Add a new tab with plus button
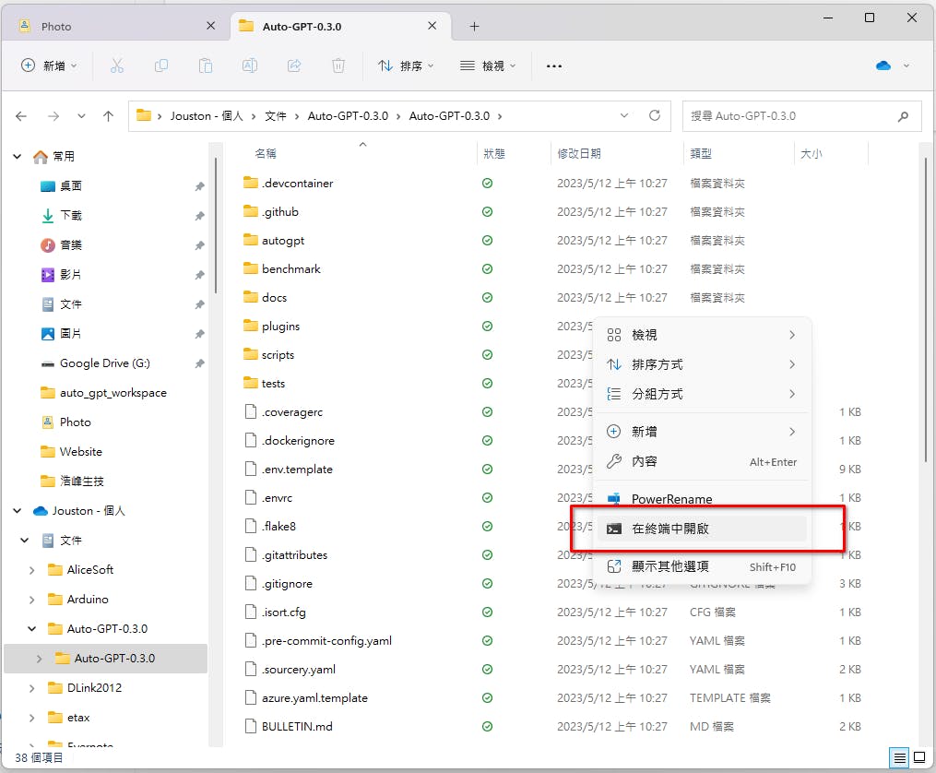The height and width of the screenshot is (773, 936). pos(475,26)
